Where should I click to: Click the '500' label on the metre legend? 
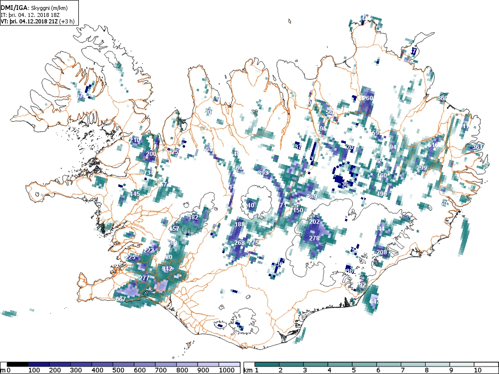118,370
